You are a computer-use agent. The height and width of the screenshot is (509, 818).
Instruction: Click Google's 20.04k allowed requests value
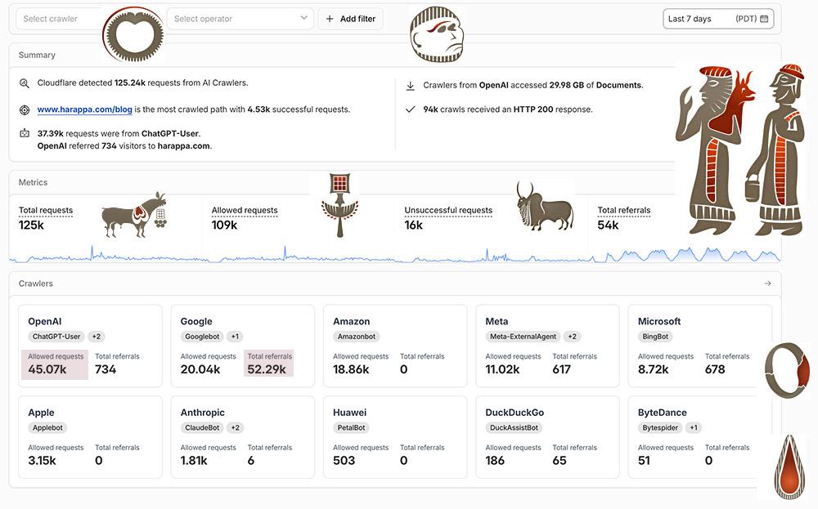[200, 369]
